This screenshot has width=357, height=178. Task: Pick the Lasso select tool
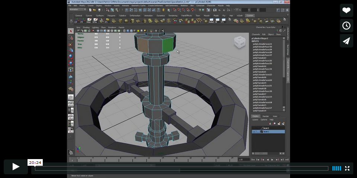tap(71, 37)
